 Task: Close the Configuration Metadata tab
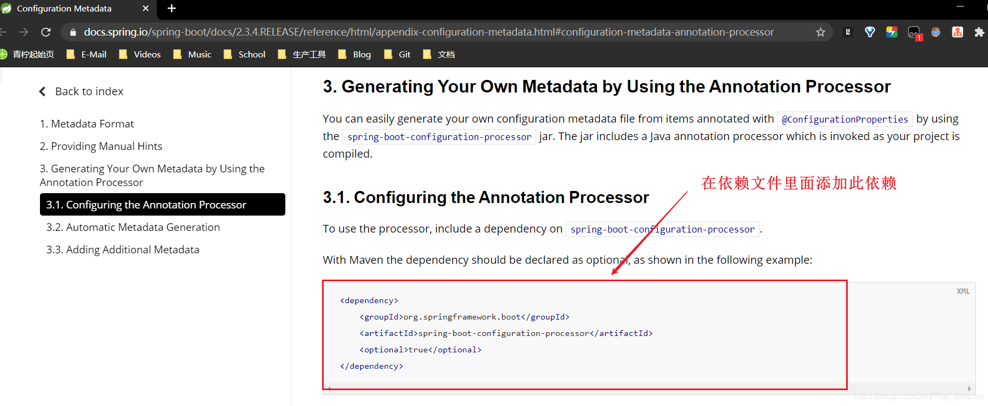146,8
